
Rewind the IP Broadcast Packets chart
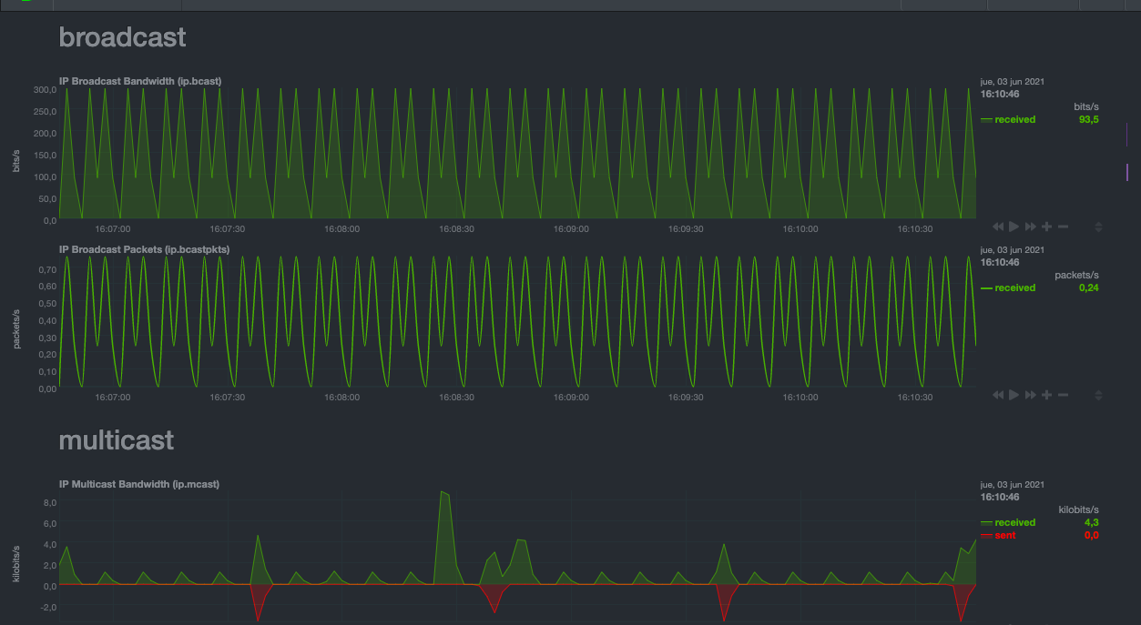click(998, 395)
